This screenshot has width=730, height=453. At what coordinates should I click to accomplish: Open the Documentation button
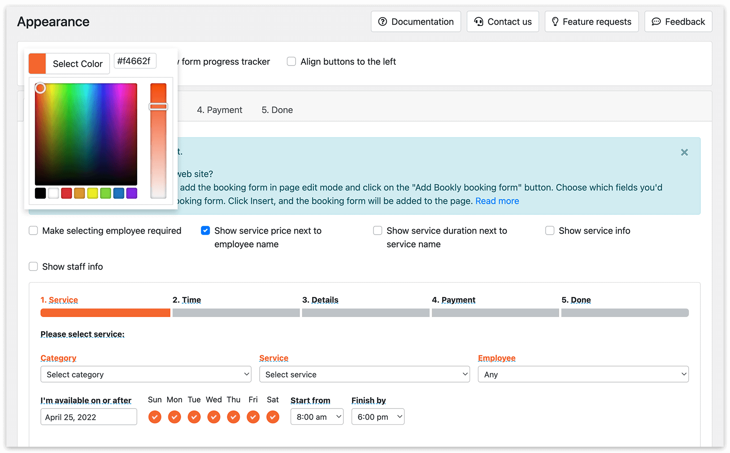(416, 22)
